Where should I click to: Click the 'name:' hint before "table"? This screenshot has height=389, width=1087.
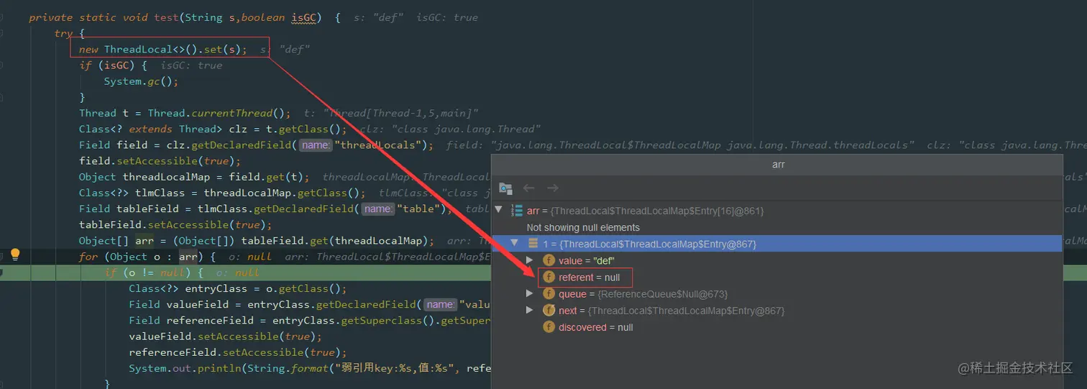coord(377,209)
